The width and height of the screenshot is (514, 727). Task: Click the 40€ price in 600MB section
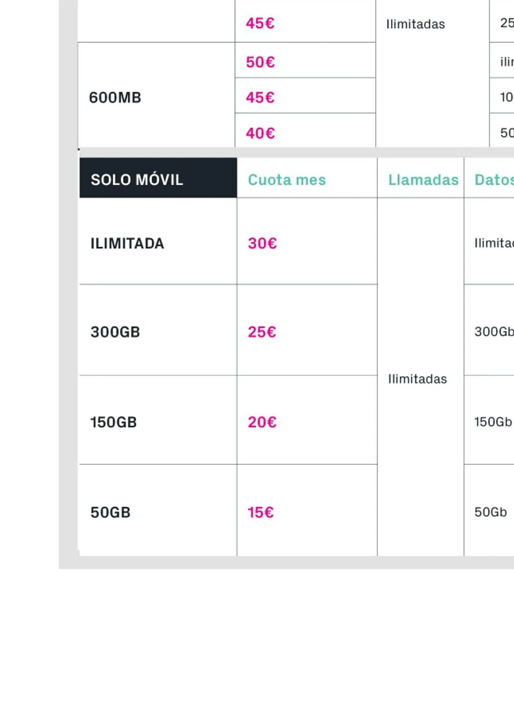click(x=260, y=133)
